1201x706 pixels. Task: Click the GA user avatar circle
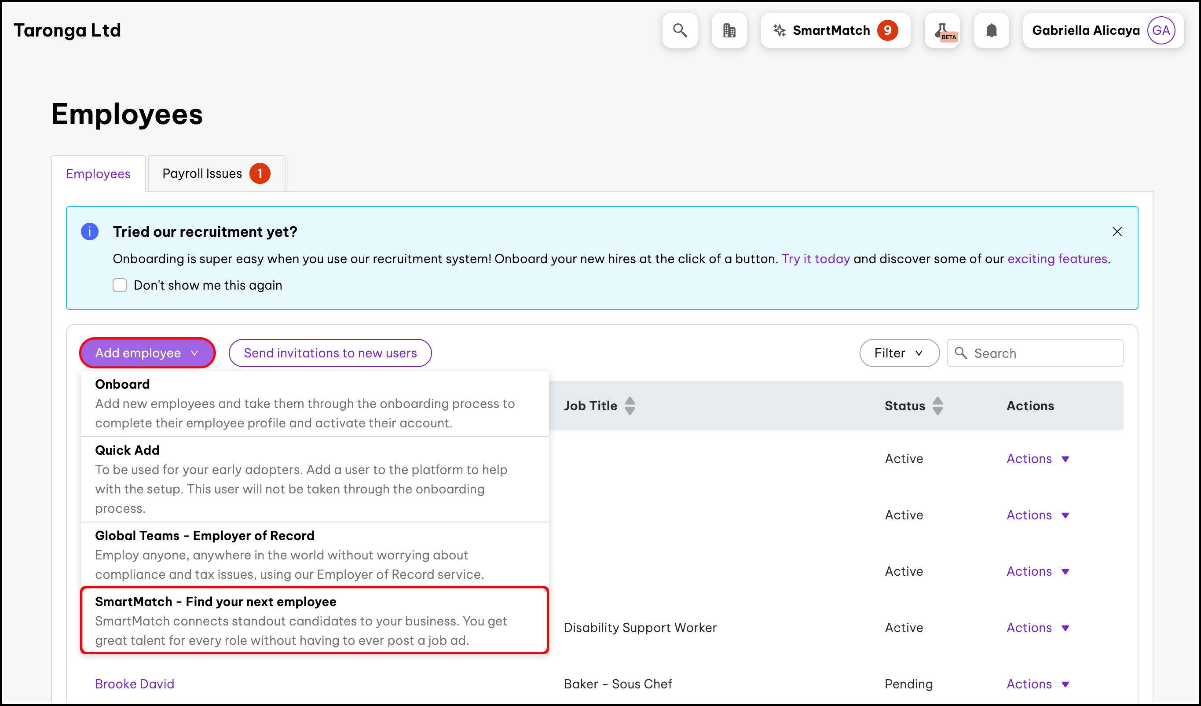pyautogui.click(x=1161, y=30)
